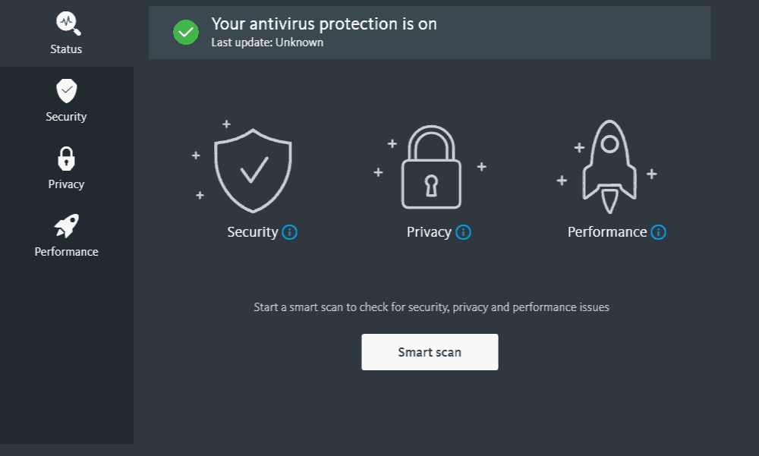Select the Performance label under the rocket
Viewport: 759px width, 456px height.
coord(607,232)
